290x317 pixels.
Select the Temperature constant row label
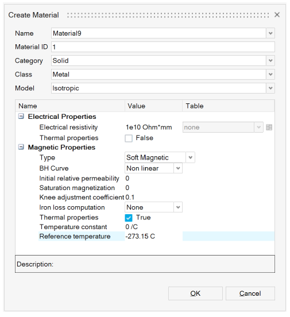[73, 227]
